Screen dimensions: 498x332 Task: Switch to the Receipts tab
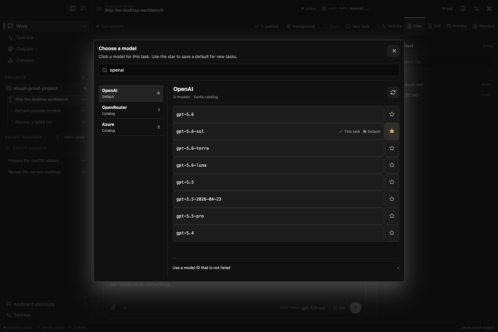tap(484, 26)
